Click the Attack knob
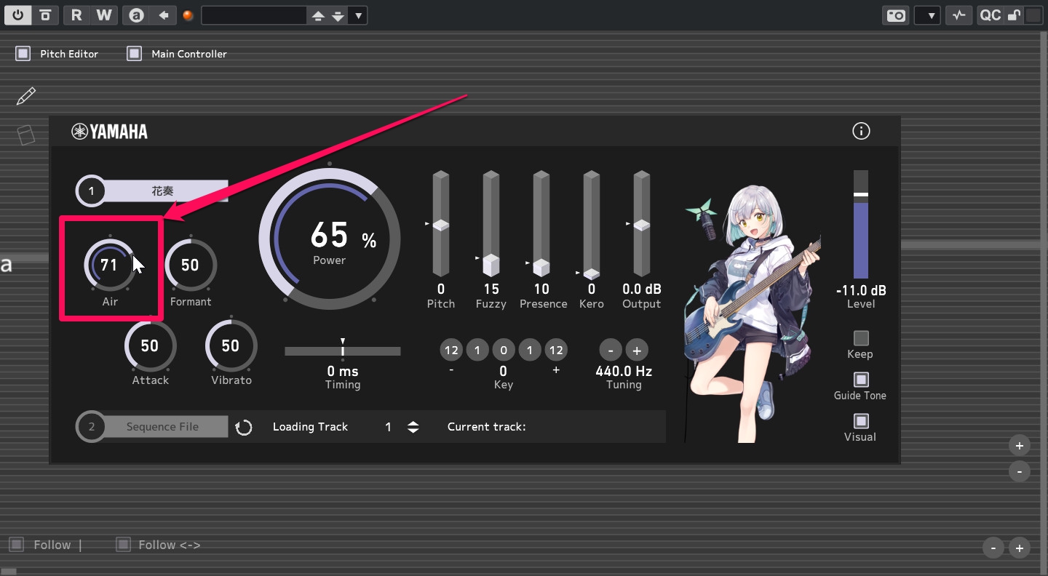This screenshot has height=576, width=1048. click(150, 345)
